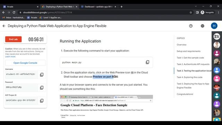Click the student username field
This screenshot has height=125, width=222.
click(22, 74)
